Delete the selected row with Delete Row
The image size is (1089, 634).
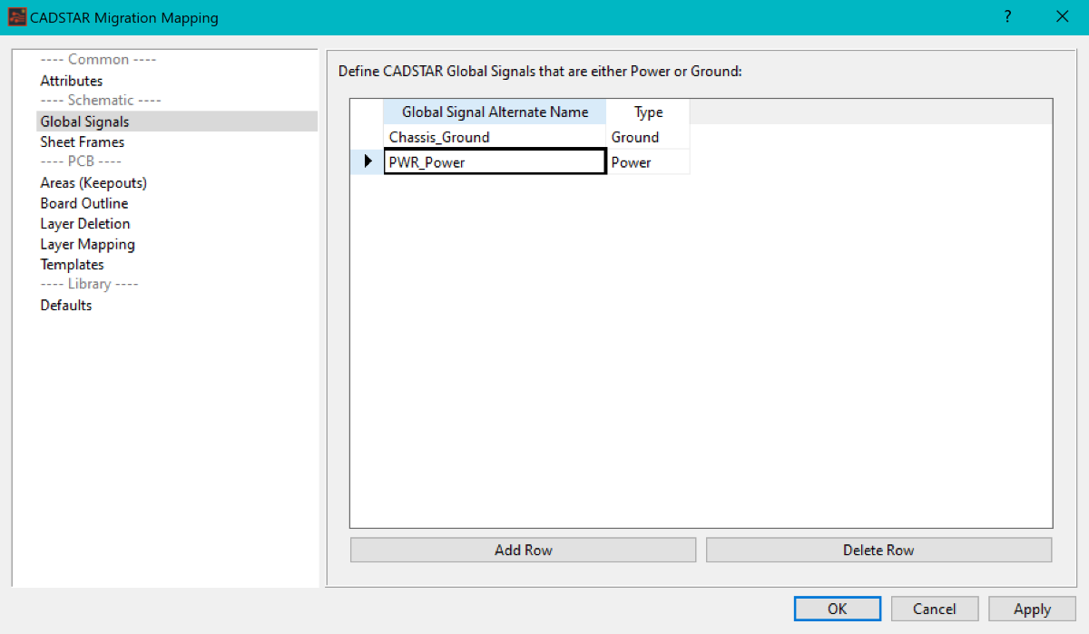(878, 550)
